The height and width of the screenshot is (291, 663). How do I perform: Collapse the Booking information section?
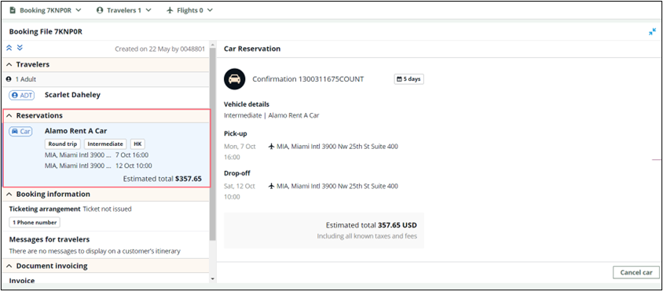[9, 195]
